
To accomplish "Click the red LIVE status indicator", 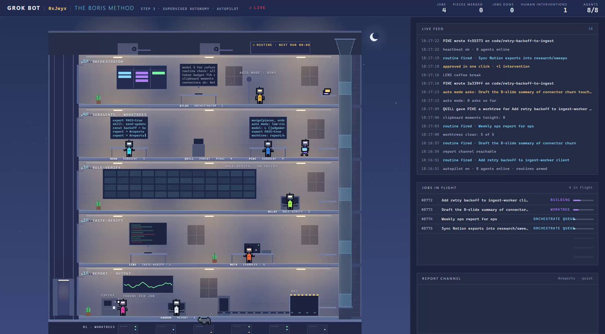I will [257, 8].
